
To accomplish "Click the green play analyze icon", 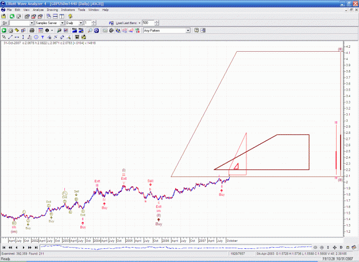I will point(4,30).
